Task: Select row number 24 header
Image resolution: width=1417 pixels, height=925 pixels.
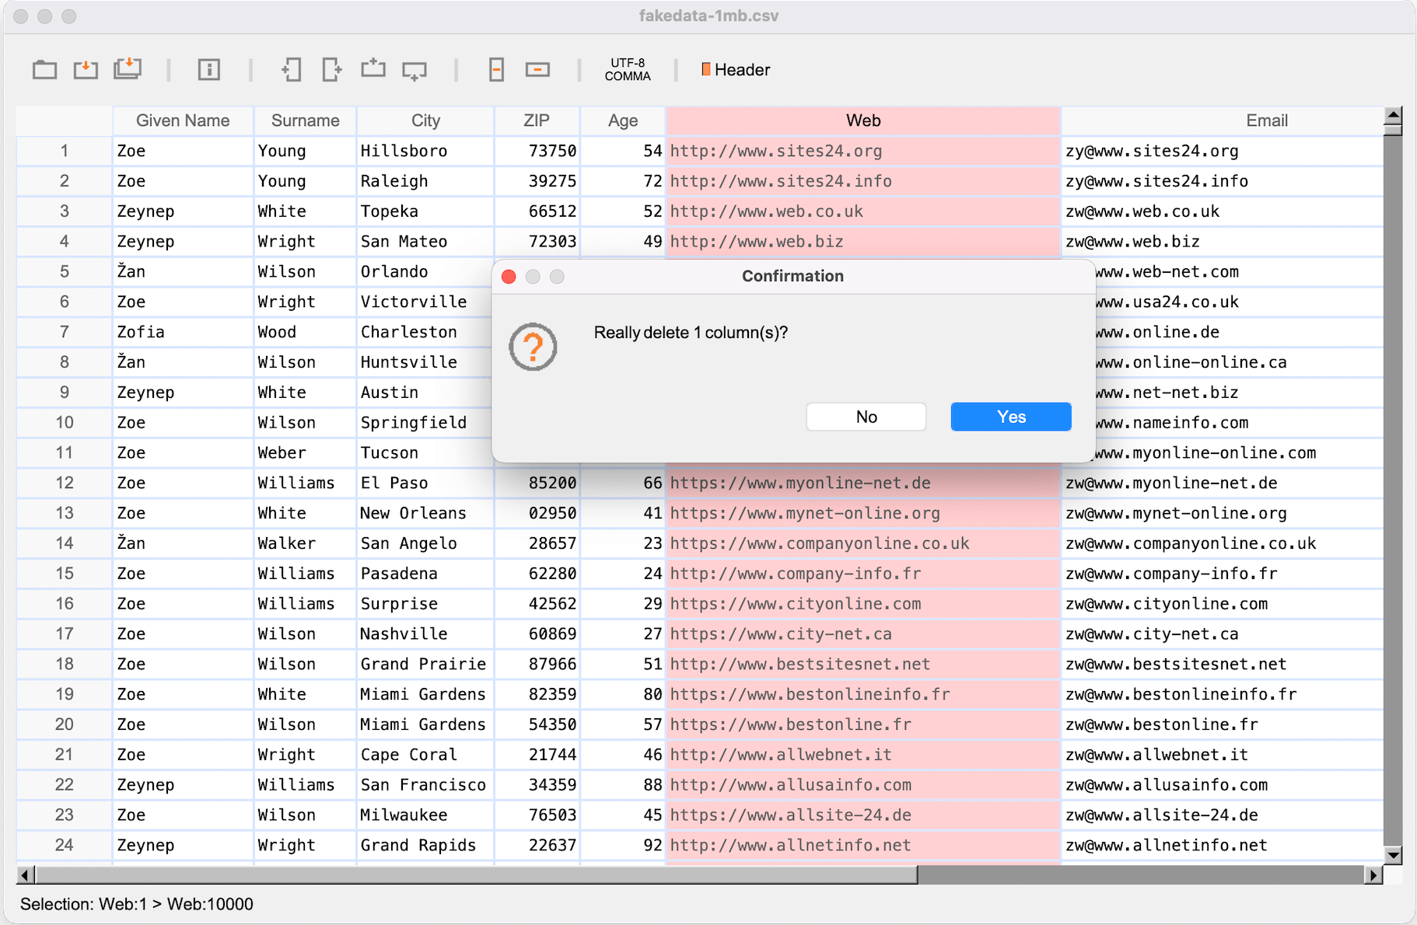Action: coord(65,845)
